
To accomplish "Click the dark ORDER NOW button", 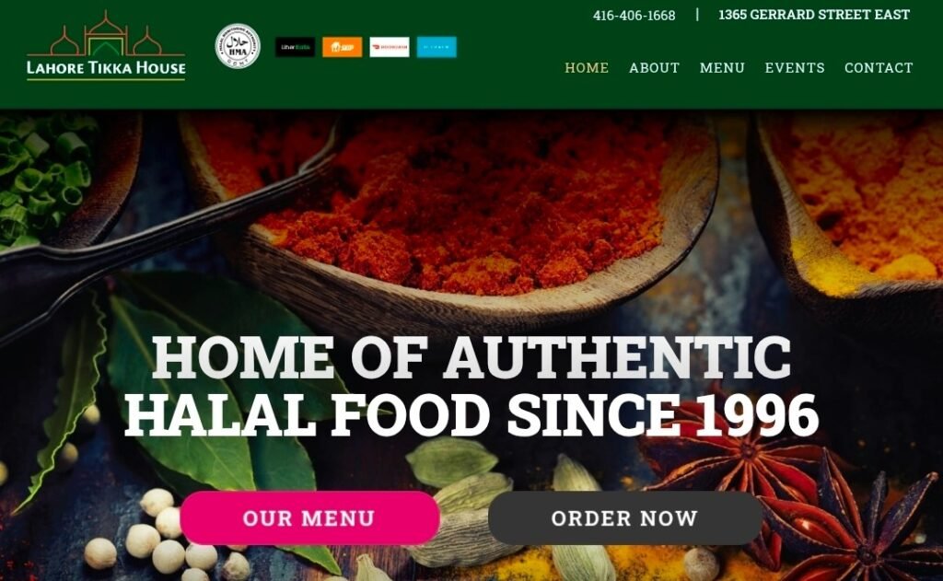I will click(x=625, y=517).
